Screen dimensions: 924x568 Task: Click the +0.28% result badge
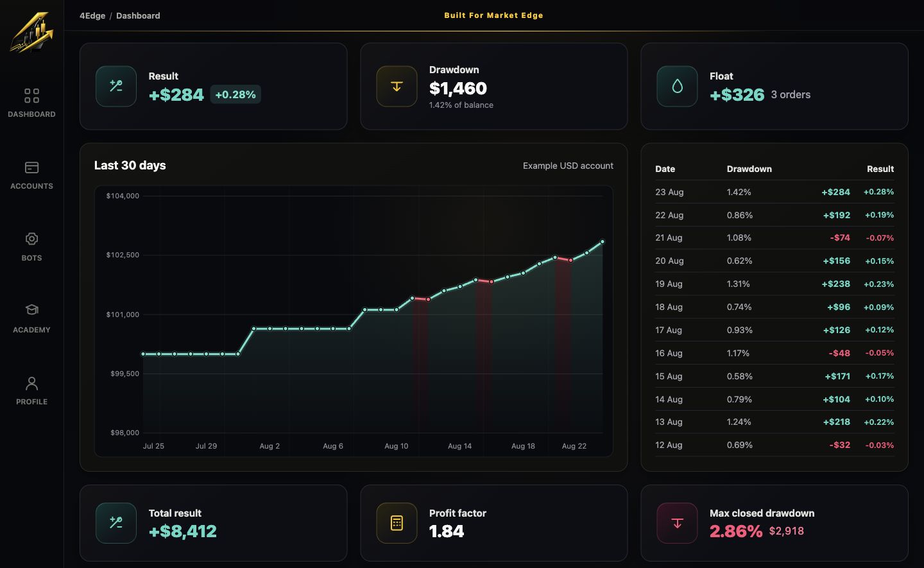(x=235, y=94)
